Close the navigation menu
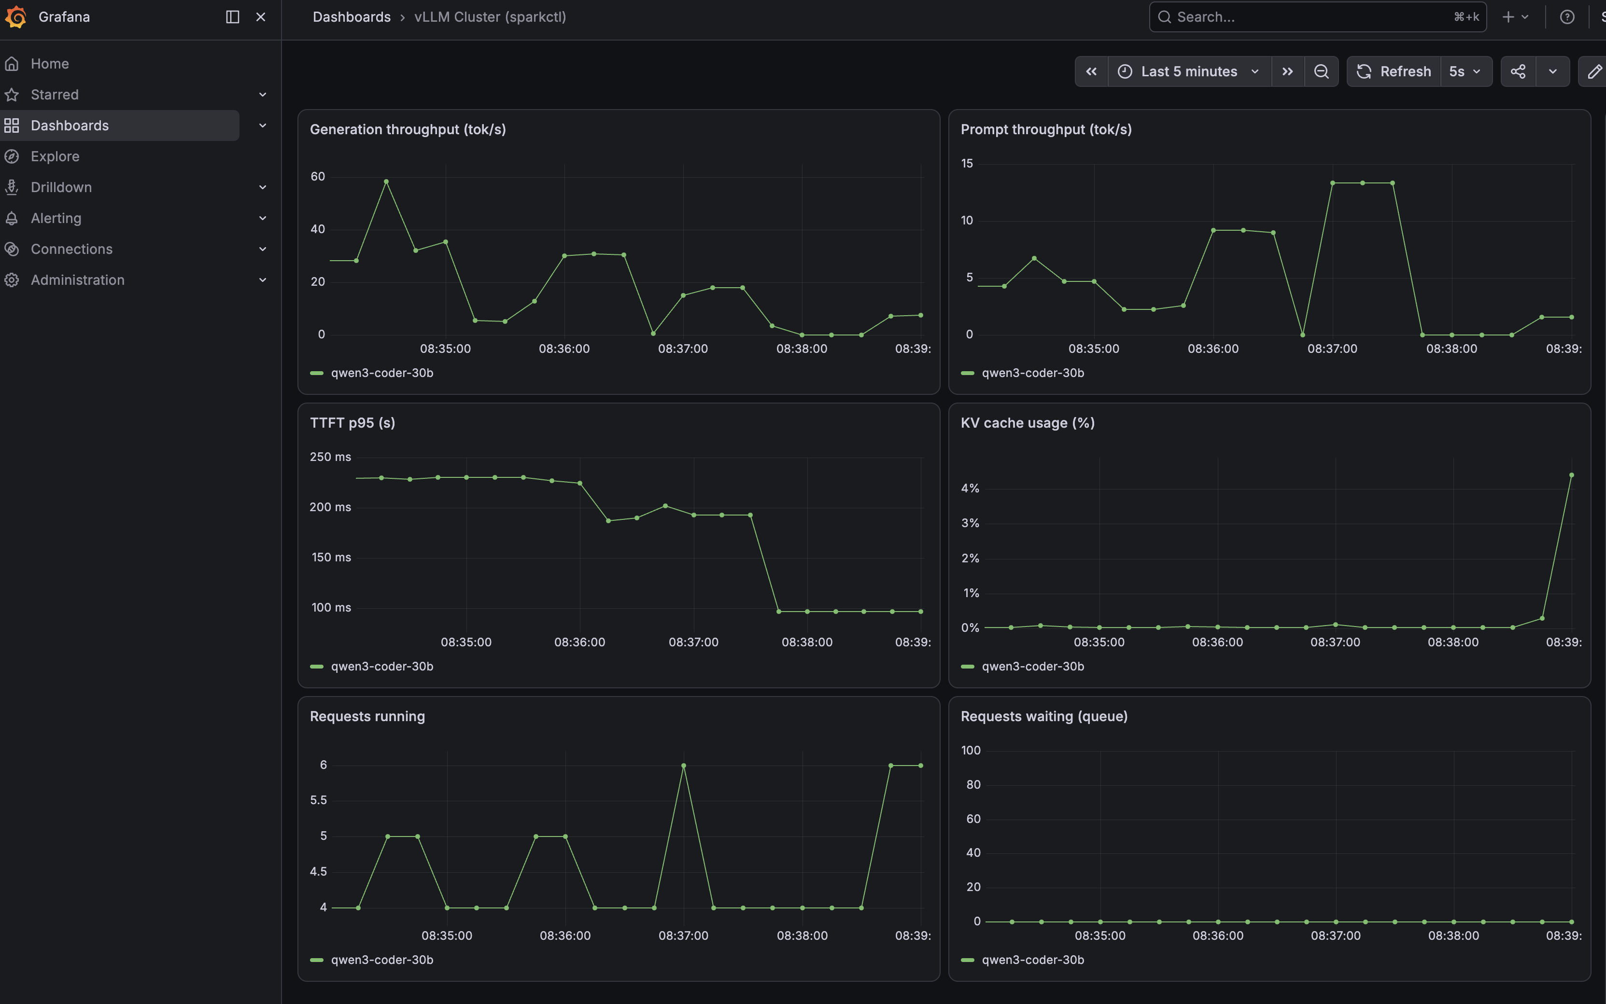 click(x=261, y=17)
